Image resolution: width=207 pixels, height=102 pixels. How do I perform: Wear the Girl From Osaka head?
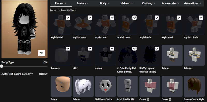point(106,86)
